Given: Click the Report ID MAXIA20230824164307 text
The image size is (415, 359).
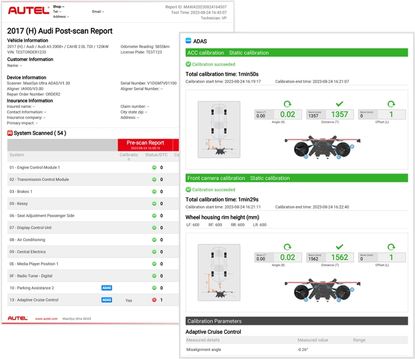Looking at the screenshot, I should click(196, 7).
